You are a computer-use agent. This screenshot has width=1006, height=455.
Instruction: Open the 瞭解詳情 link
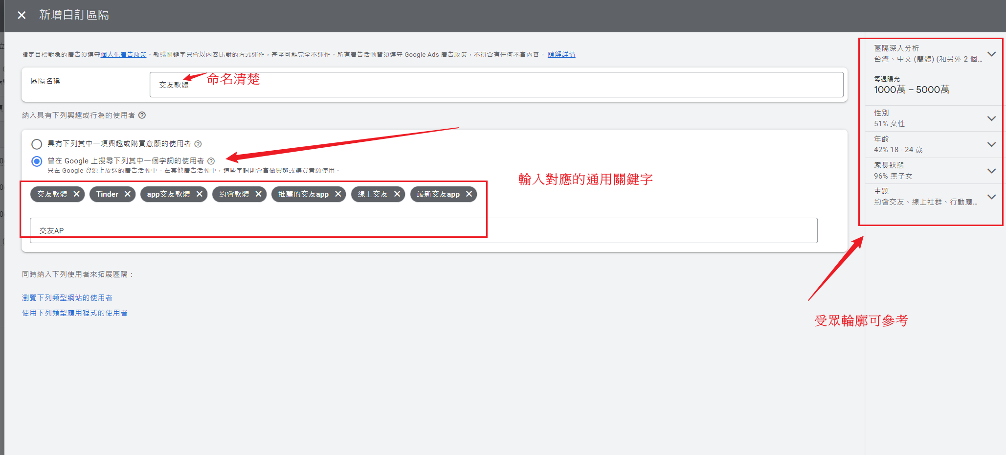click(561, 55)
